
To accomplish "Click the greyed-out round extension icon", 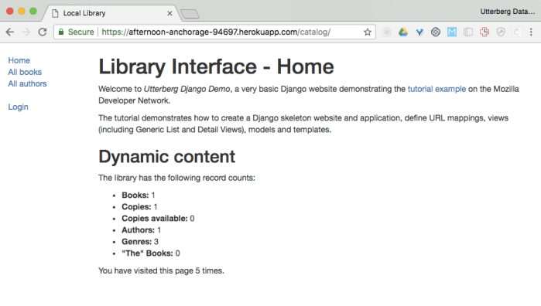I will [x=387, y=32].
